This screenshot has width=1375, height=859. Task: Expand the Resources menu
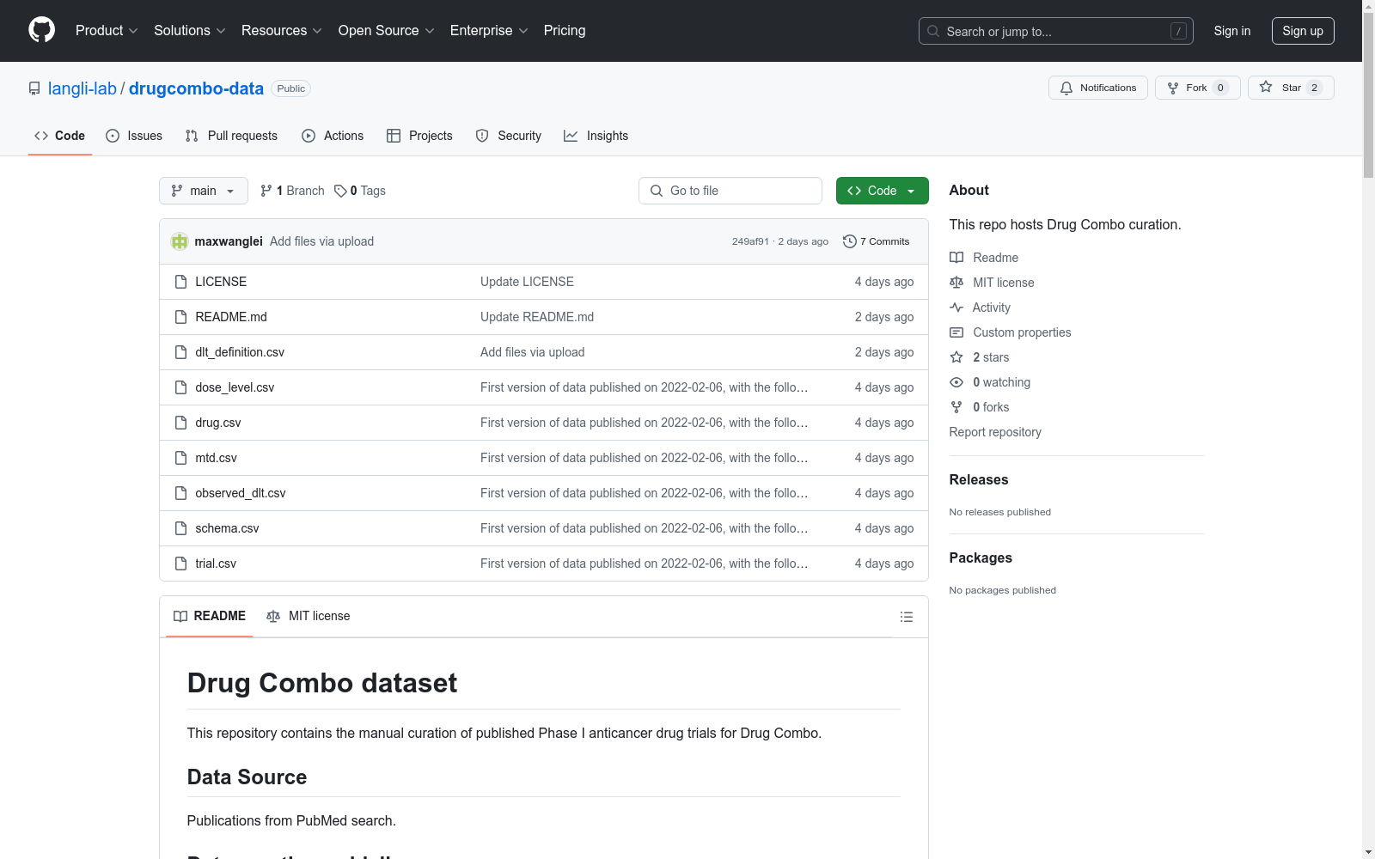tap(282, 31)
